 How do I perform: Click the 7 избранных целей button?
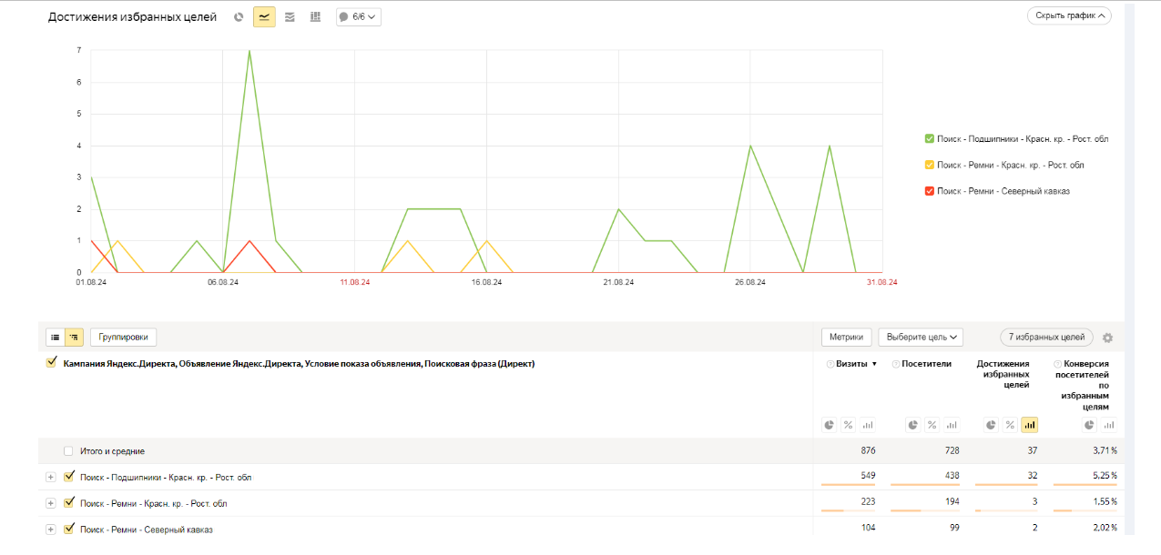[1046, 338]
